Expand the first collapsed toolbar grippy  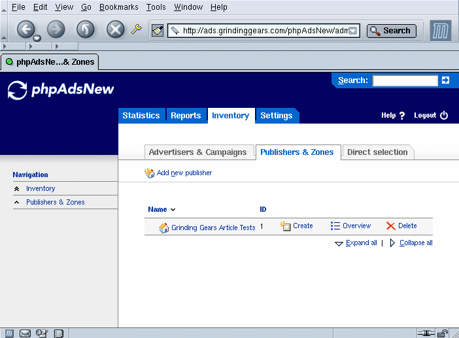(13, 46)
